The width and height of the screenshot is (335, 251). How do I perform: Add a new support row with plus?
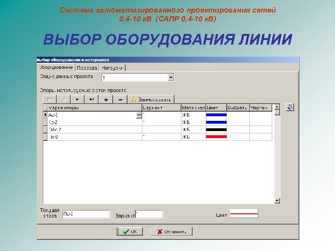click(106, 99)
